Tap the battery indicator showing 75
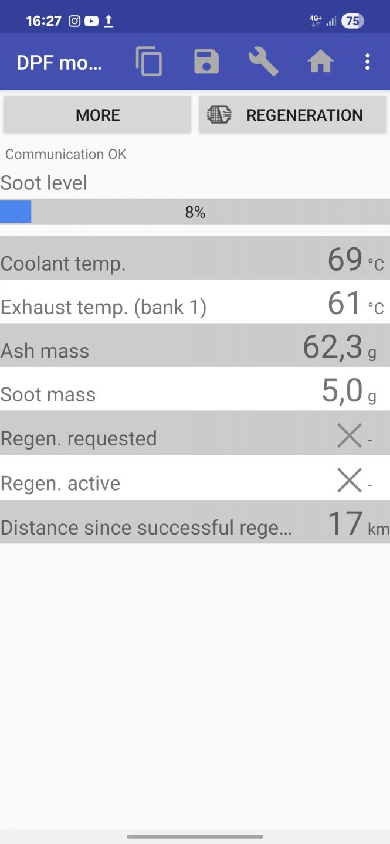390x844 pixels. 352,22
